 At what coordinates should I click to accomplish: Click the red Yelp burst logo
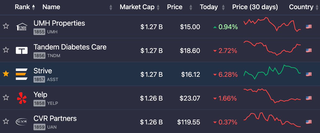22,98
